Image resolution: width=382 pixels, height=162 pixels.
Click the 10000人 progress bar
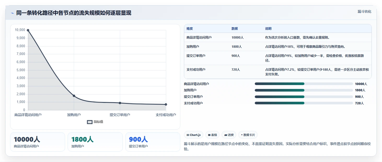coord(304,84)
